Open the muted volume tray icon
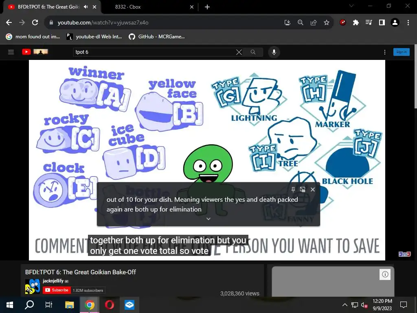Viewport: 417px width, 313px height. coord(364,305)
